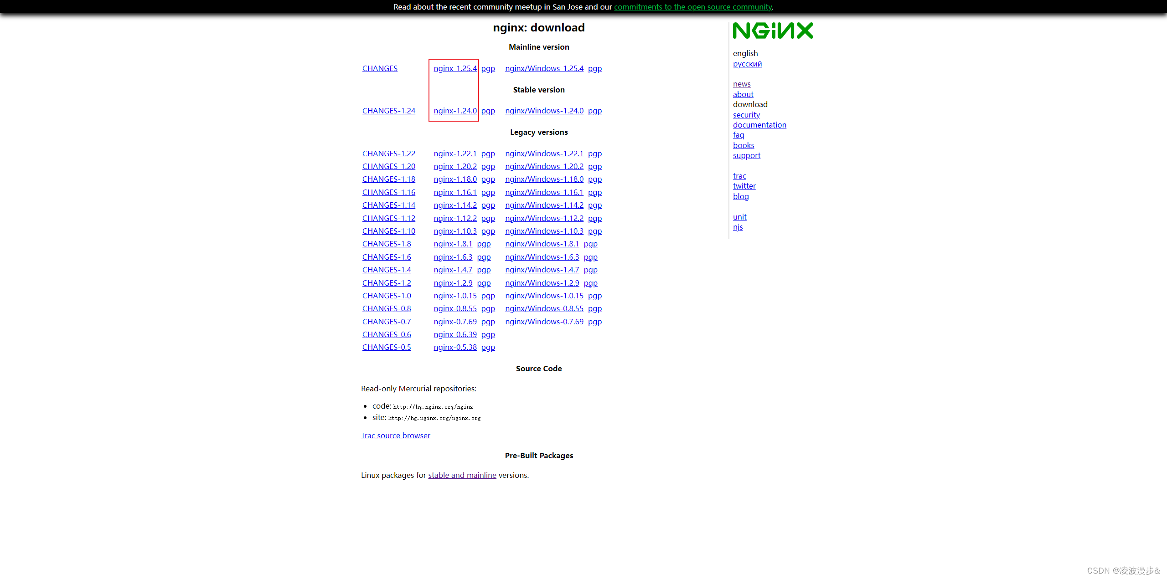This screenshot has height=579, width=1167.
Task: Click the nginx-1.25.4 mainline download link
Action: click(454, 68)
